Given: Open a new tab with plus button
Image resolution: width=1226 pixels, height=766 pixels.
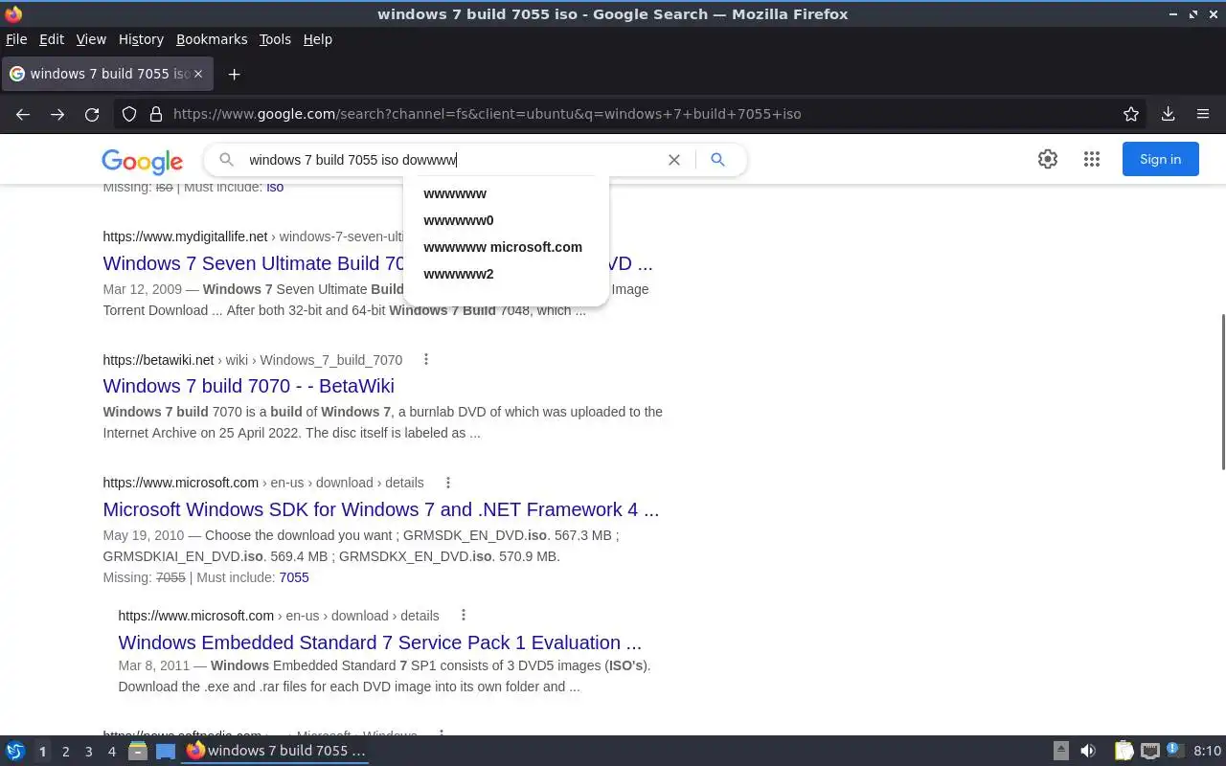Looking at the screenshot, I should point(234,74).
